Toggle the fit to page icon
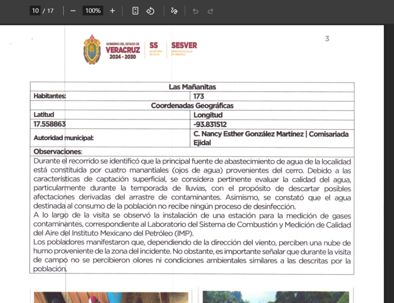Image resolution: width=394 pixels, height=303 pixels. [135, 11]
